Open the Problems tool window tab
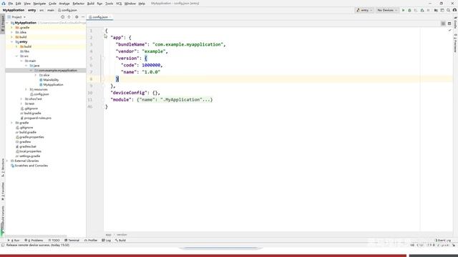The width and height of the screenshot is (458, 257). tap(34, 241)
